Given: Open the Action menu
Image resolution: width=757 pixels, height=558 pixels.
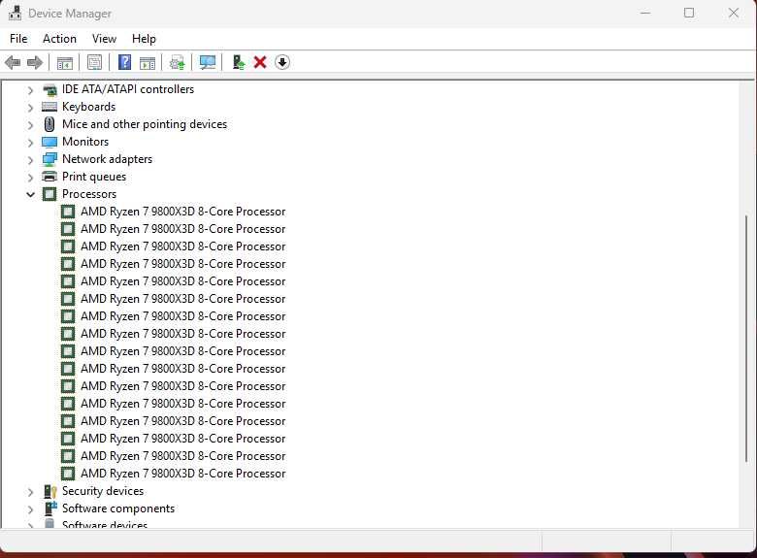Looking at the screenshot, I should pyautogui.click(x=59, y=39).
